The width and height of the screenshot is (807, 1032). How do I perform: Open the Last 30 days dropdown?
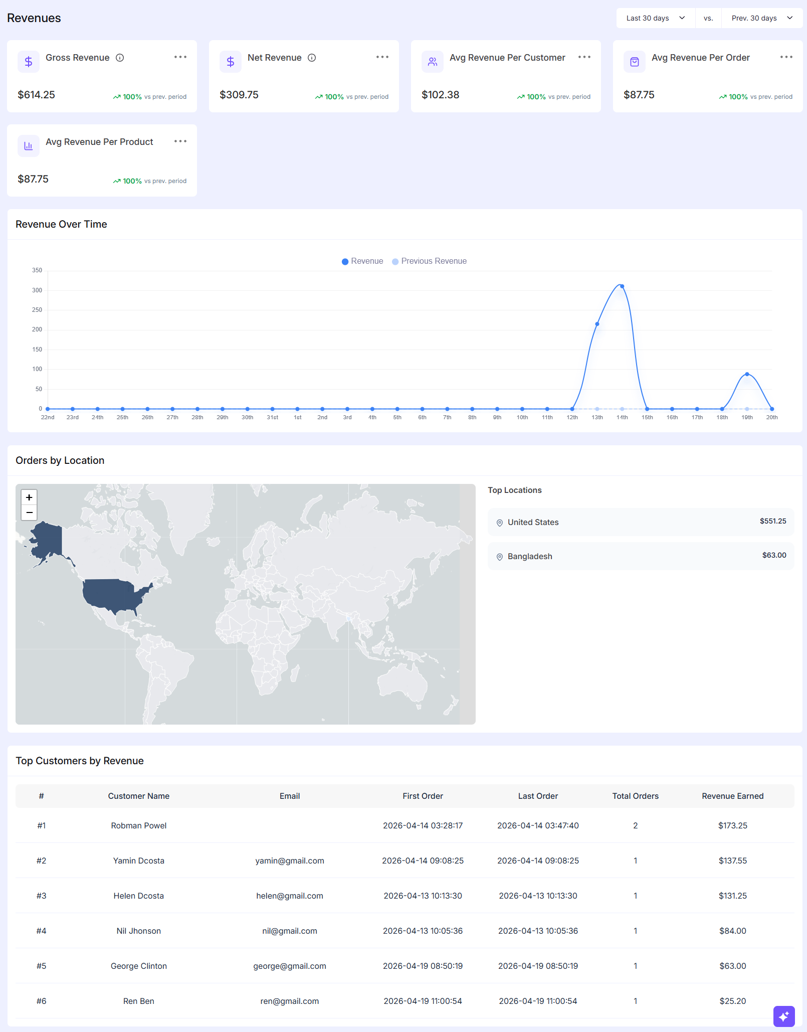655,18
